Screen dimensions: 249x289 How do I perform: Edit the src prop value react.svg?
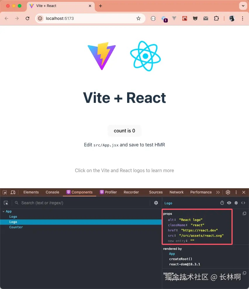coord(201,236)
